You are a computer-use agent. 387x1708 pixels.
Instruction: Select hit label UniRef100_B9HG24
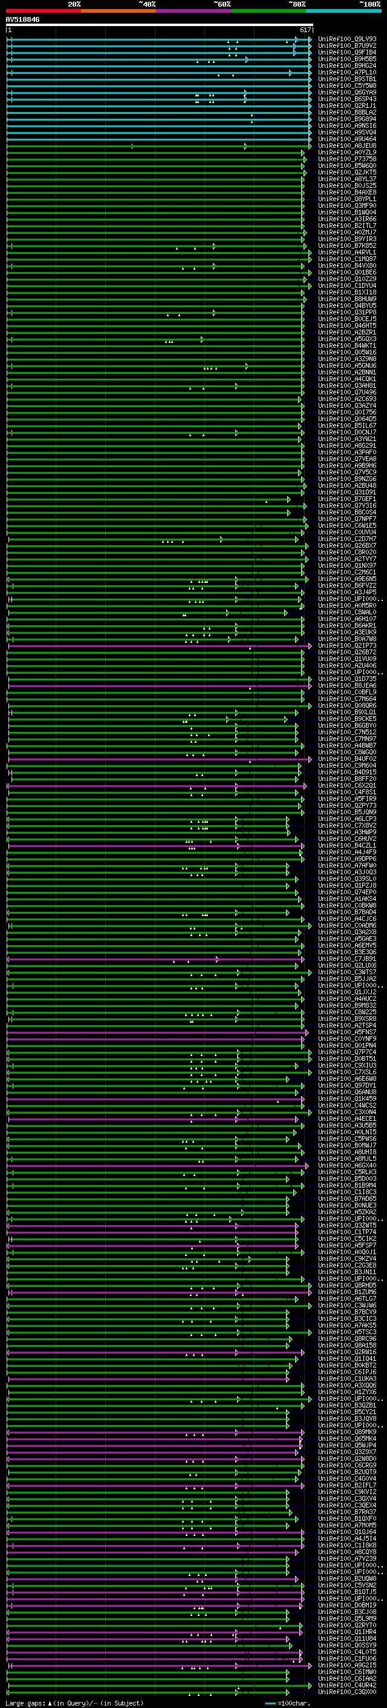(x=347, y=65)
